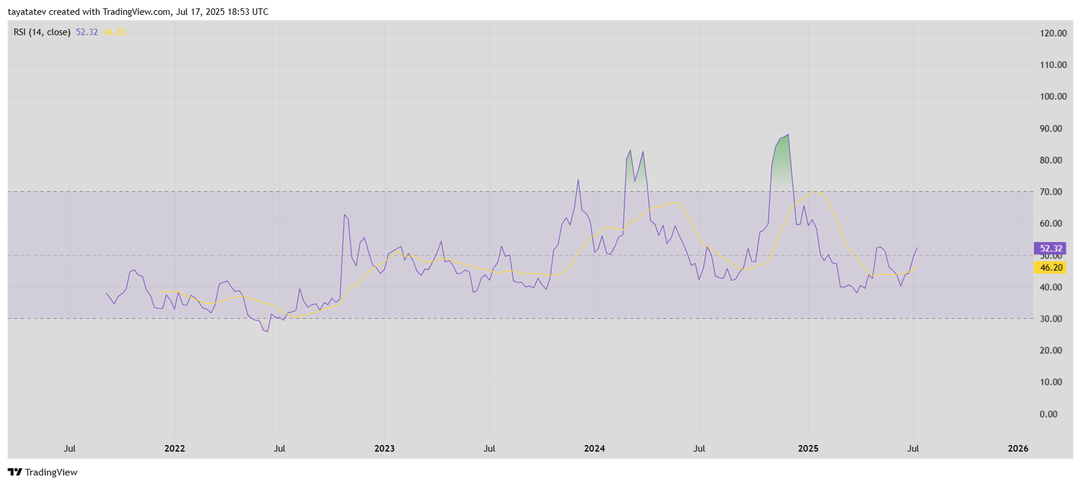Click the 2025 time axis label
Image resolution: width=1081 pixels, height=485 pixels.
tap(808, 449)
